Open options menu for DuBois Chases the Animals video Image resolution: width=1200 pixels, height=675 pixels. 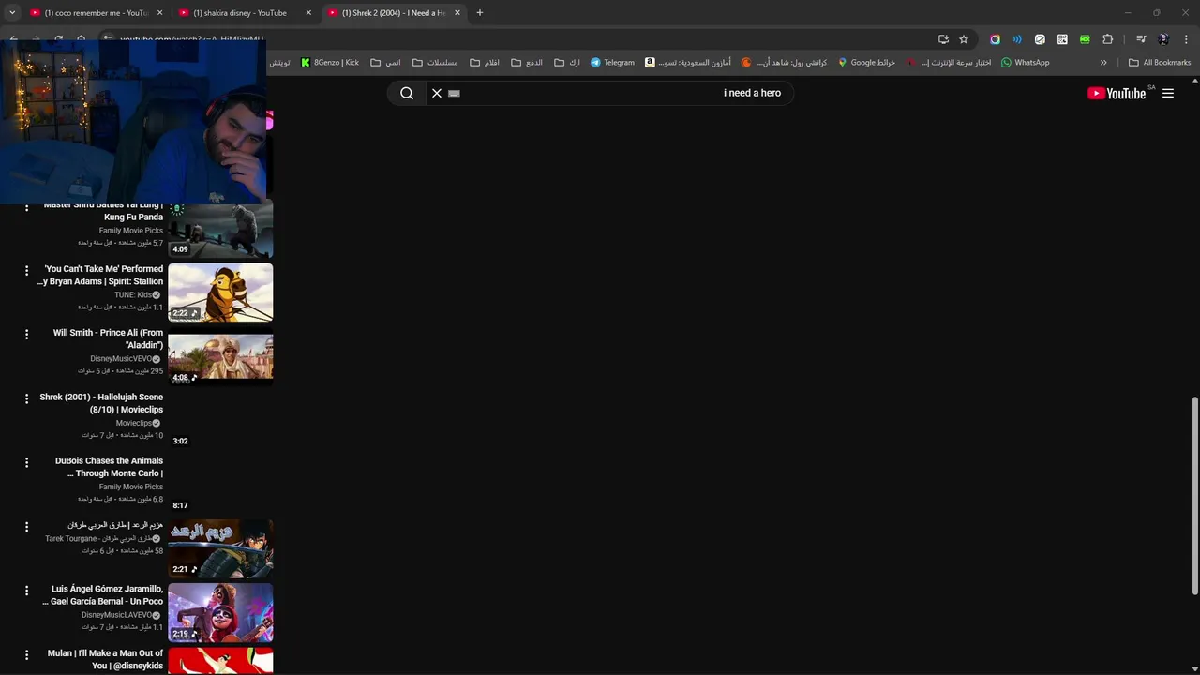coord(26,462)
